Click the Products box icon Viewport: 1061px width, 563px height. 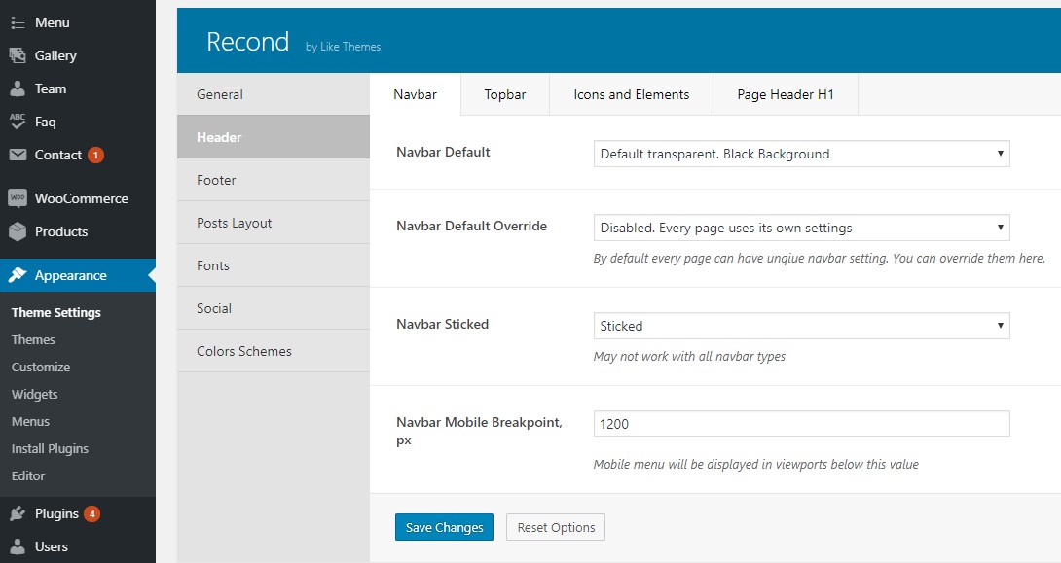coord(18,231)
